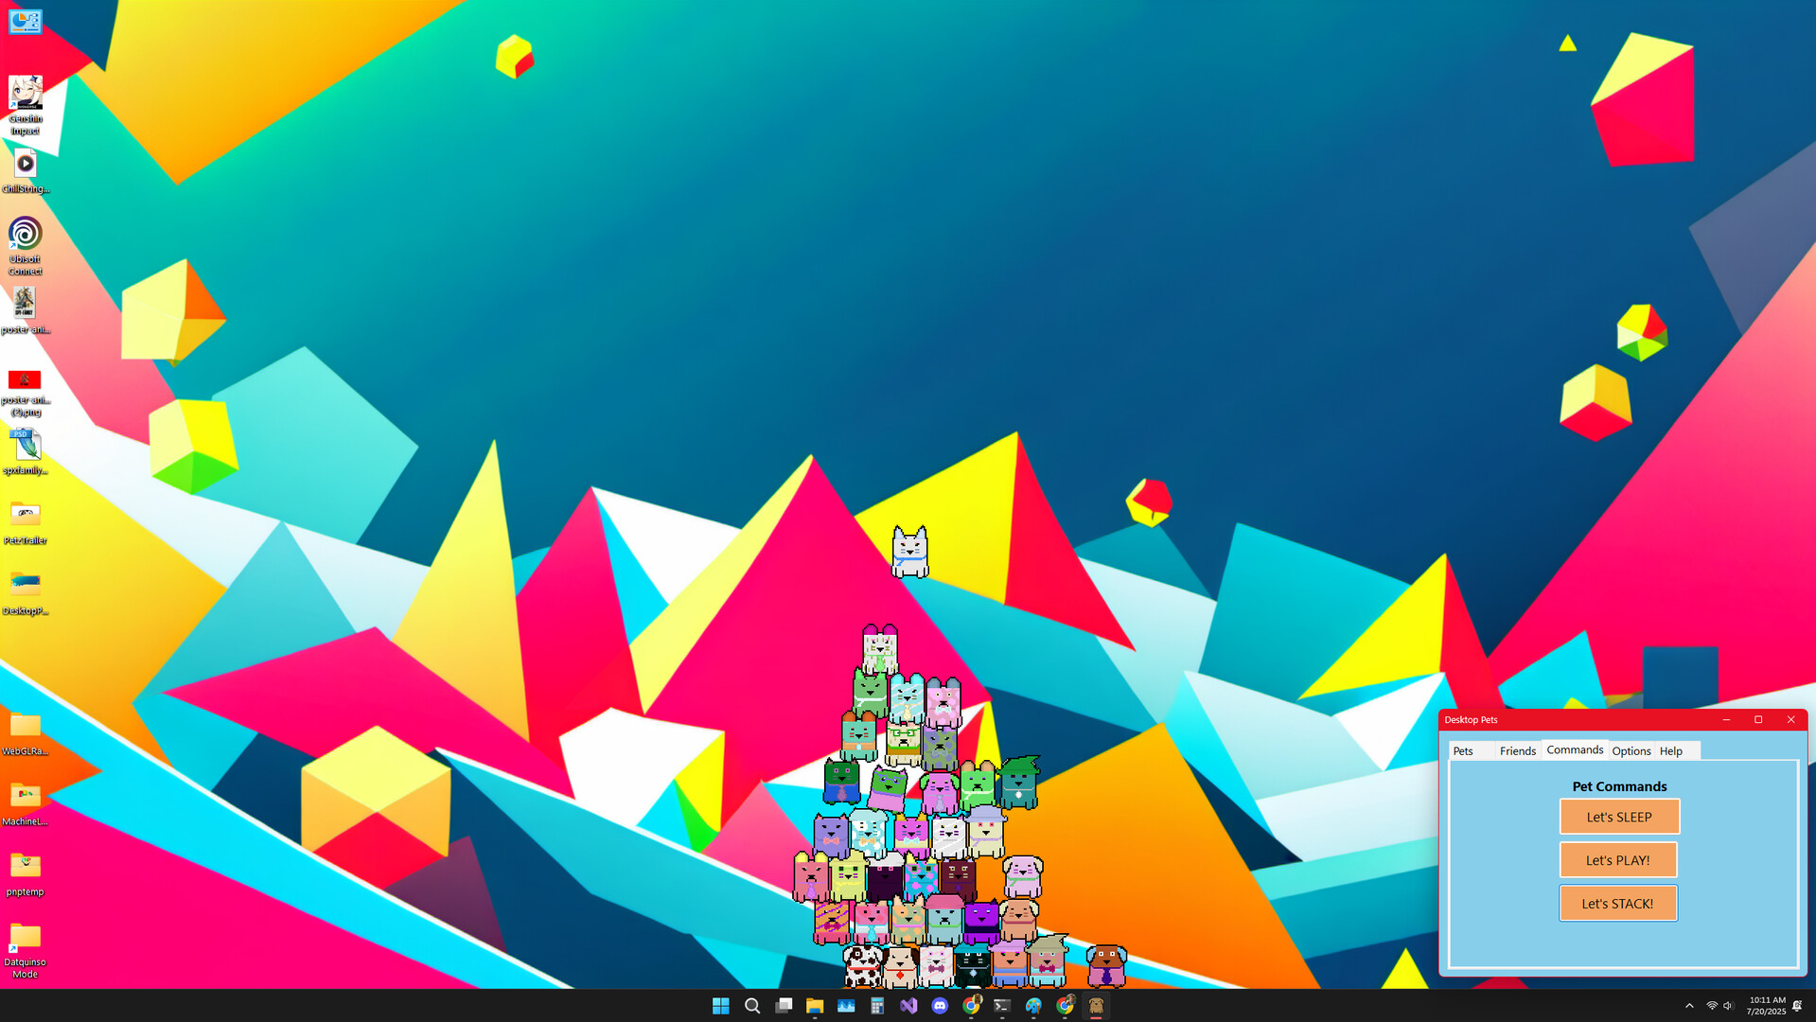Open the Options tab in Desktop Pets

coord(1630,750)
